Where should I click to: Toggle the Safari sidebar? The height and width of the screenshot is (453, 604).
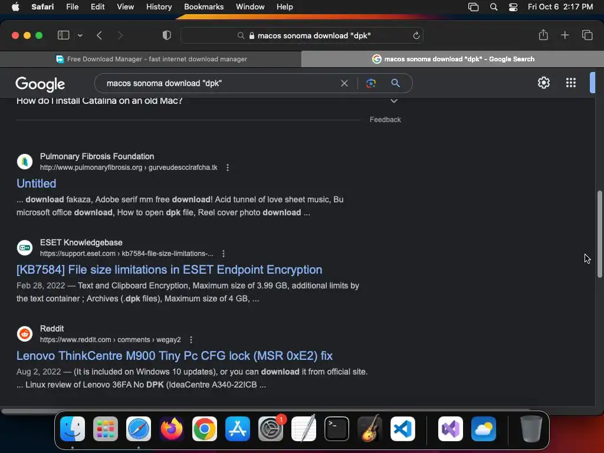pos(63,35)
